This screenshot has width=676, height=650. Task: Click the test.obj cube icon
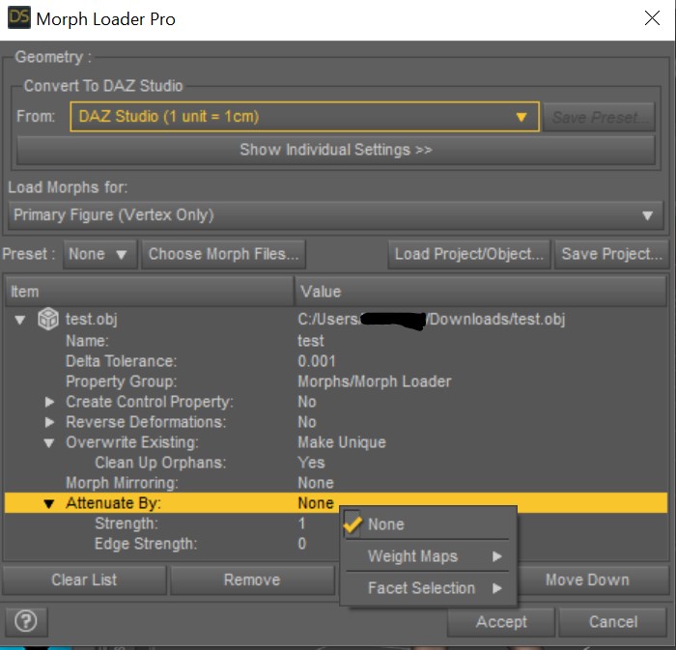pyautogui.click(x=48, y=319)
